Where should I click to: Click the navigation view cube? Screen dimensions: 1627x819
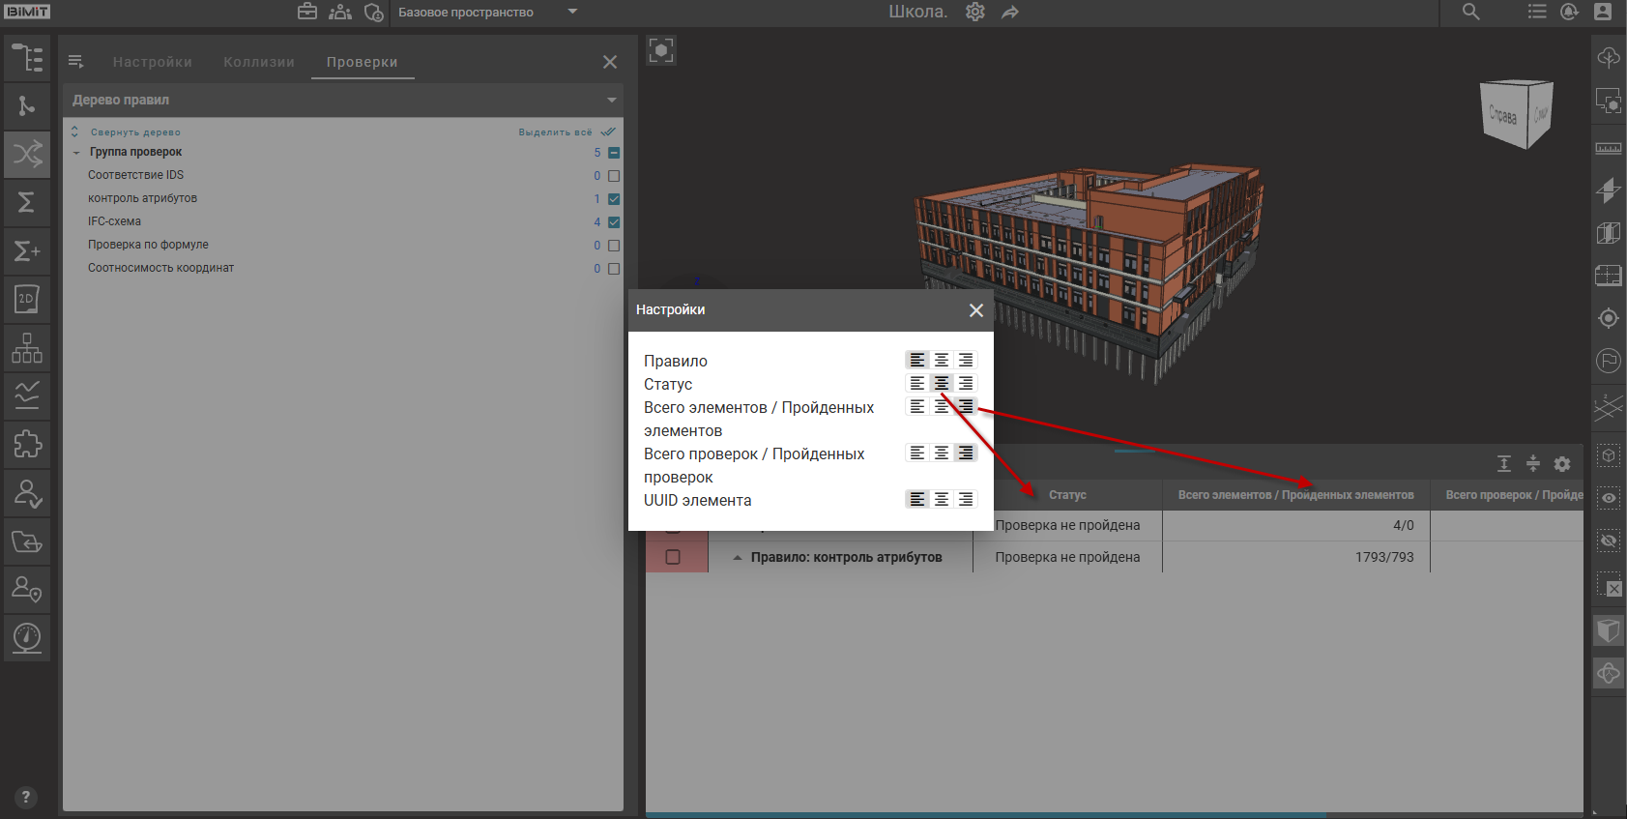point(1515,114)
